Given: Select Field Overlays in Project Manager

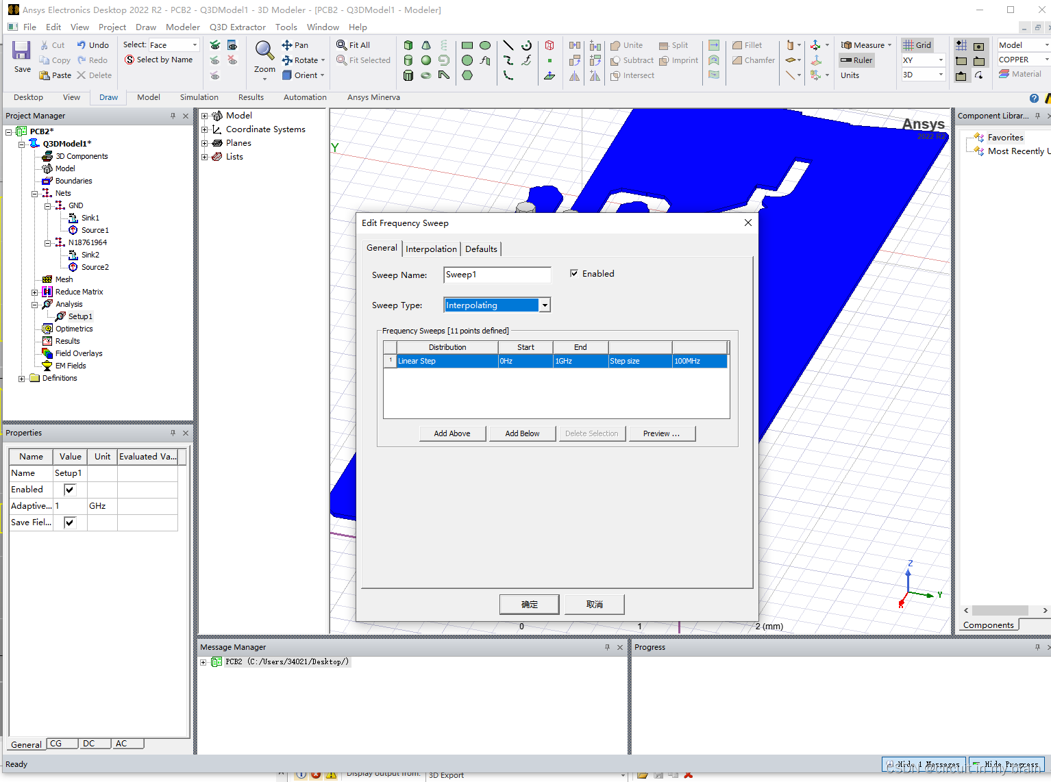Looking at the screenshot, I should 79,353.
